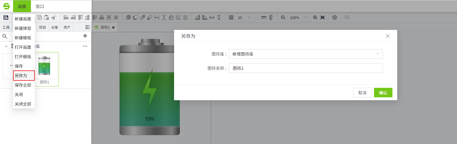This screenshot has height=144, width=457.
Task: Click the preview play icon
Action: [x=347, y=17]
